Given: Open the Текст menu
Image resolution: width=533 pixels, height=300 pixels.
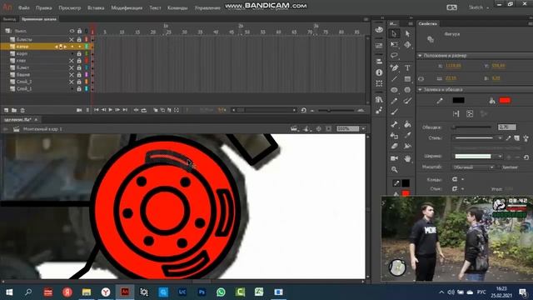Looking at the screenshot, I should 155,7.
